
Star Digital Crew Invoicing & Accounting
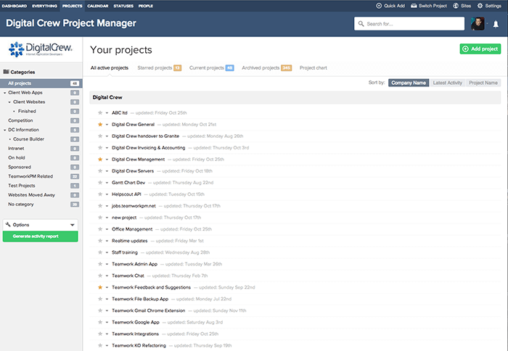pyautogui.click(x=100, y=148)
